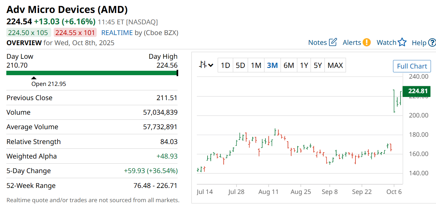The width and height of the screenshot is (436, 205).
Task: Click the red ask price 224.55 x 101
Action: point(75,33)
